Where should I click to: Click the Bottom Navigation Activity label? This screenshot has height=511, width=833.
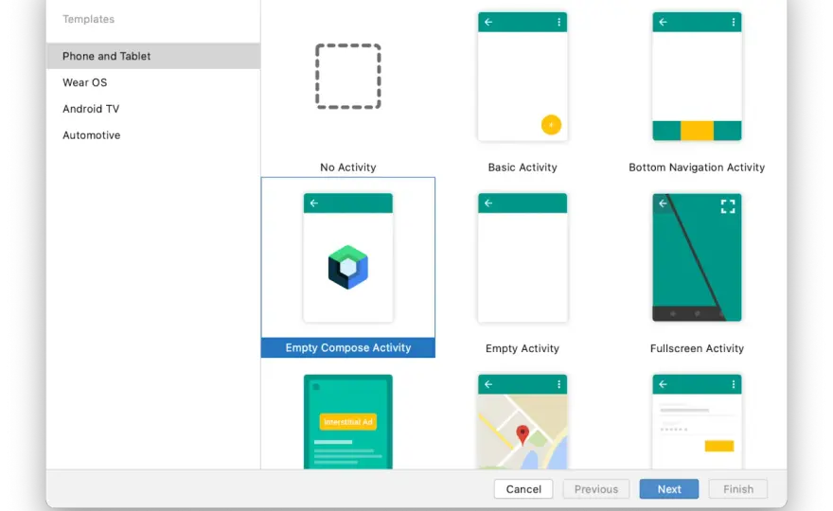click(x=697, y=167)
